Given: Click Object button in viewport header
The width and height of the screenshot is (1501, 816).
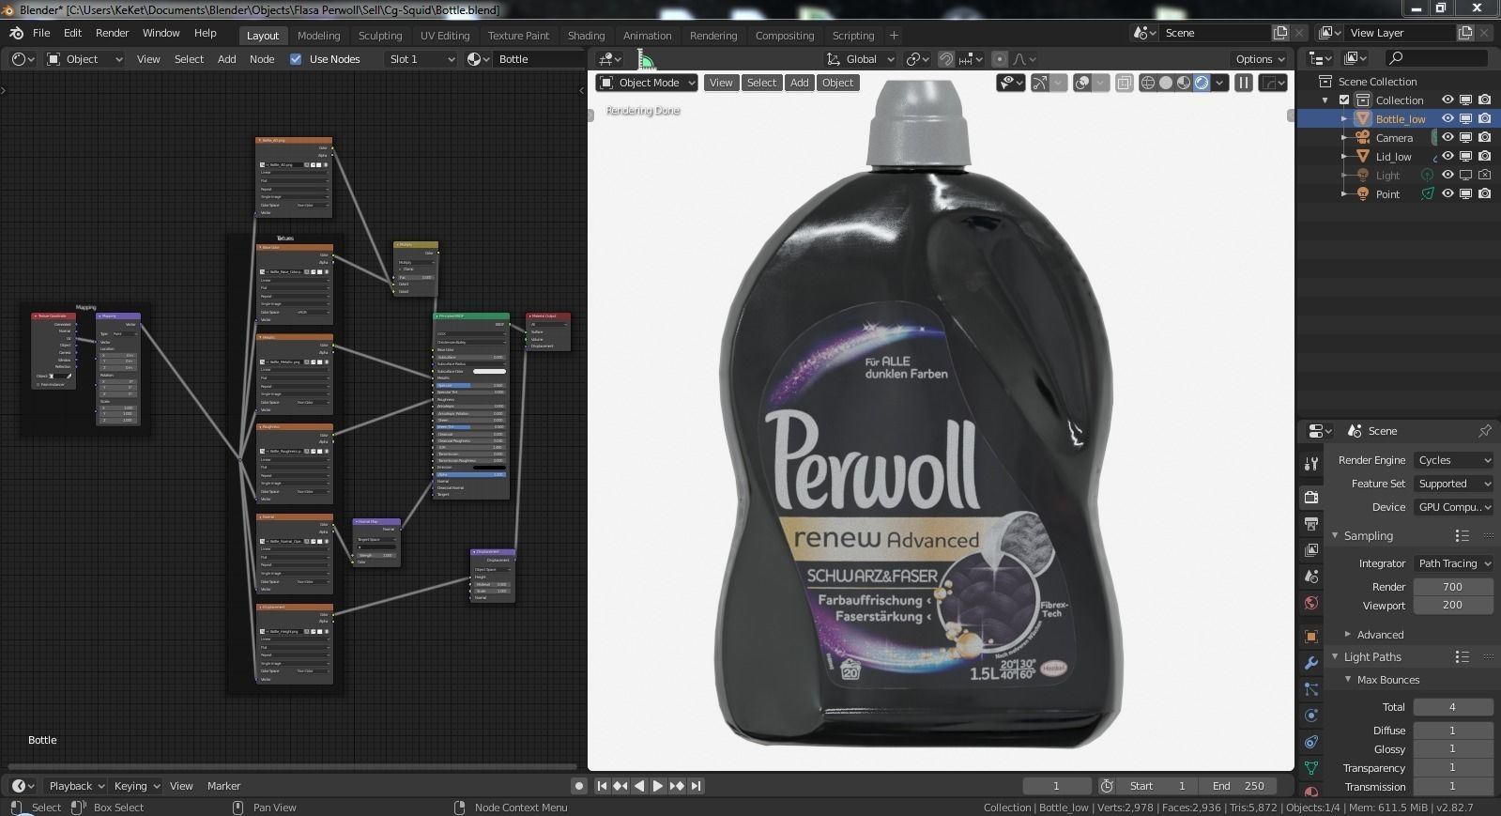Looking at the screenshot, I should [838, 83].
